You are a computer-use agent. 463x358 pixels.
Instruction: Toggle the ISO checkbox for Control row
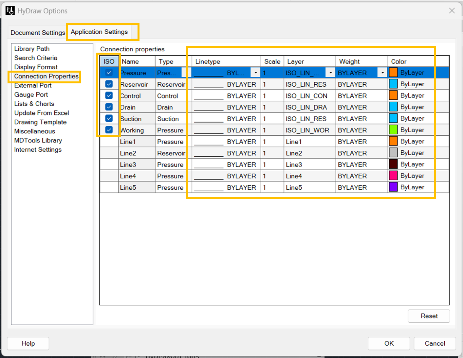pos(109,95)
